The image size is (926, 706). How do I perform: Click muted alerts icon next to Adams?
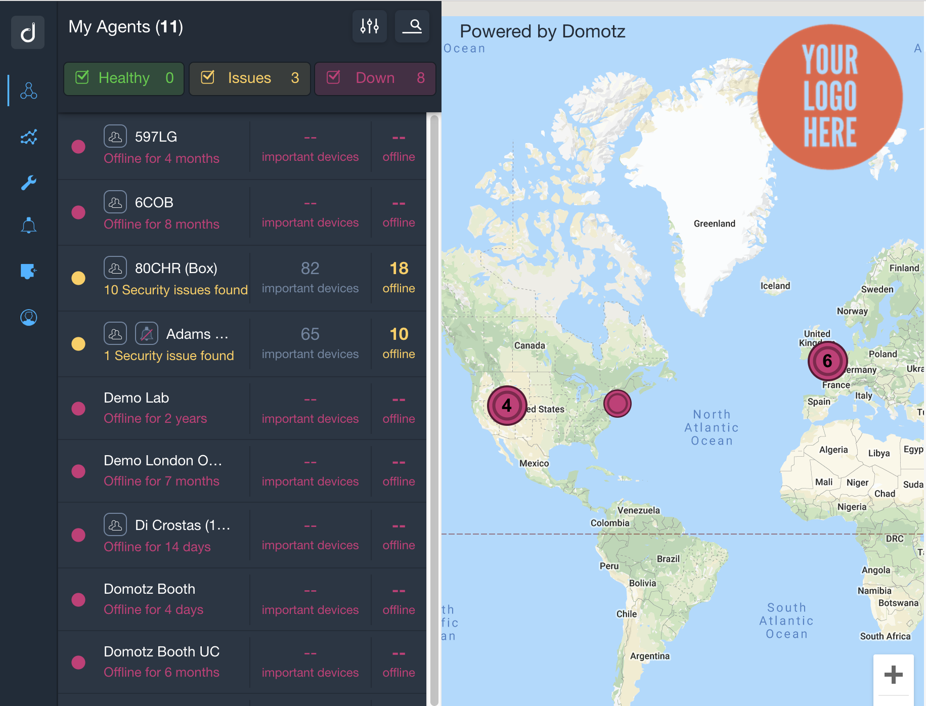[x=147, y=333]
